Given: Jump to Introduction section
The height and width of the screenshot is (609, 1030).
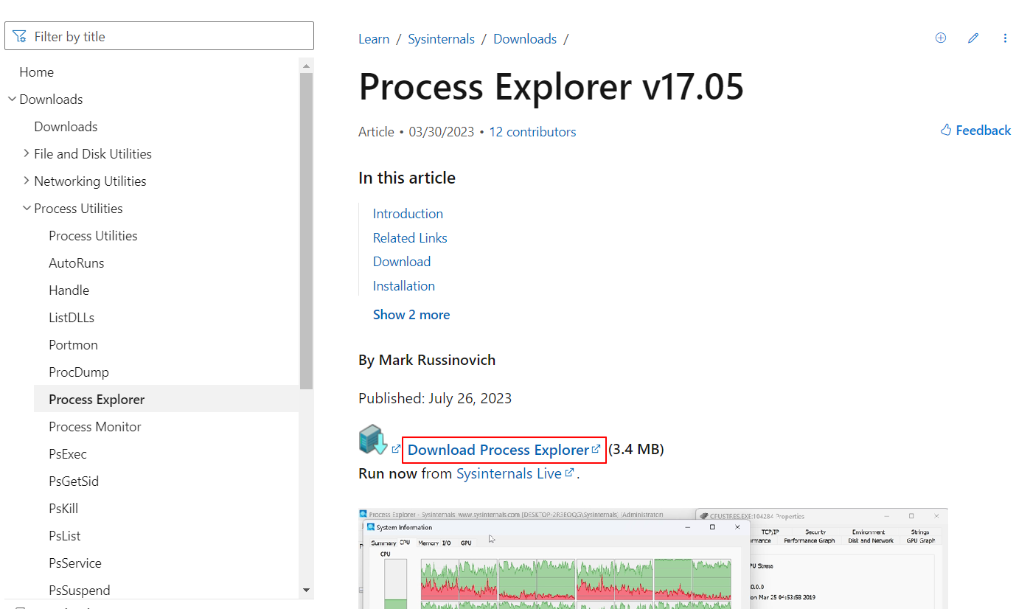Looking at the screenshot, I should (408, 214).
